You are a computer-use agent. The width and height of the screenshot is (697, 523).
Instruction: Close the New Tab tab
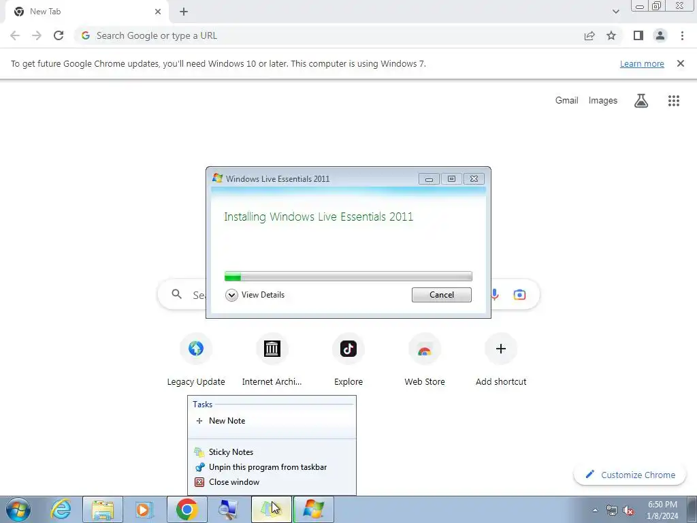coord(158,12)
